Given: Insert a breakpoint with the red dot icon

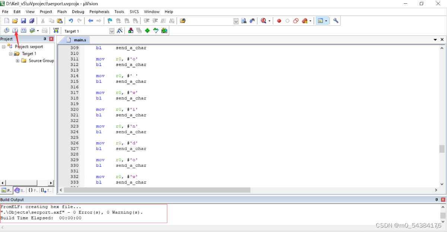Looking at the screenshot, I should tap(279, 20).
